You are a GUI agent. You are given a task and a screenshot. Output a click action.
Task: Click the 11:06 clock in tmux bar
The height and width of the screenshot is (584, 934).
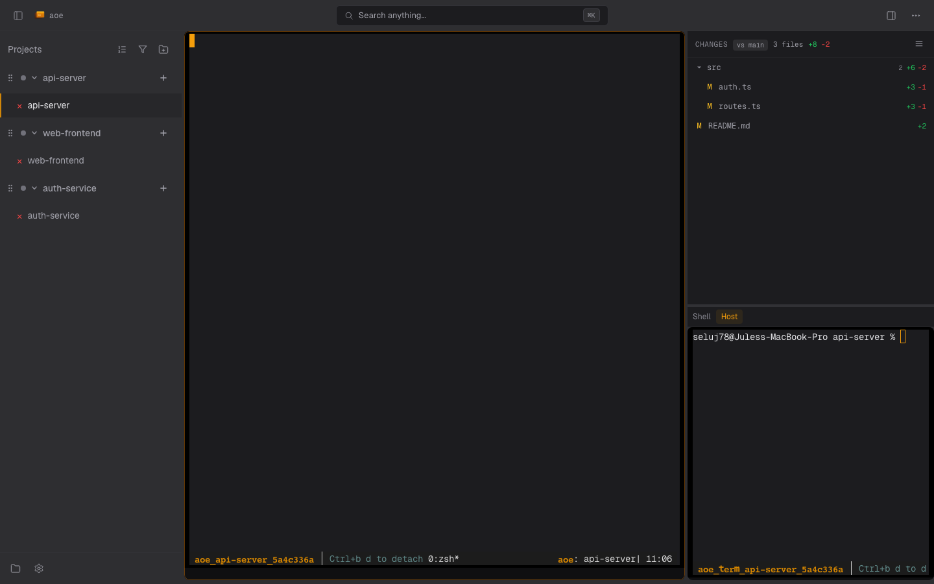tap(659, 559)
